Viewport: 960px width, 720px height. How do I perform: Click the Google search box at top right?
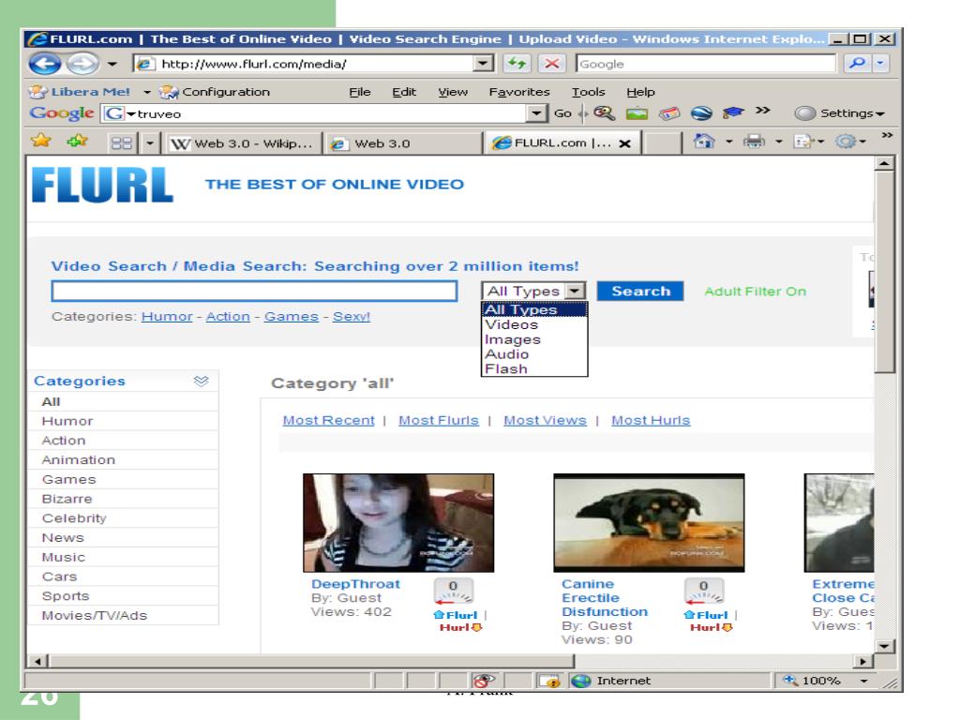coord(705,64)
